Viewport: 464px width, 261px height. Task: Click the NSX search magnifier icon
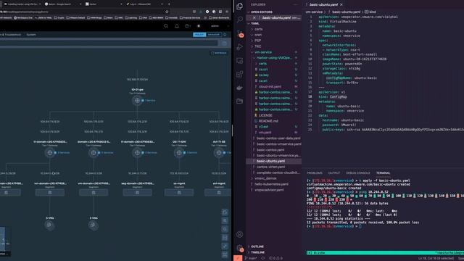(x=166, y=26)
